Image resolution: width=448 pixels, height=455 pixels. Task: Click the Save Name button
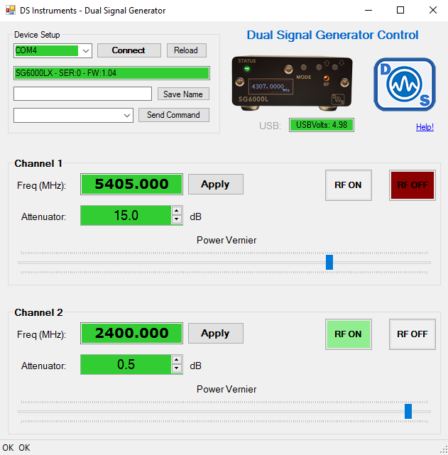click(182, 94)
